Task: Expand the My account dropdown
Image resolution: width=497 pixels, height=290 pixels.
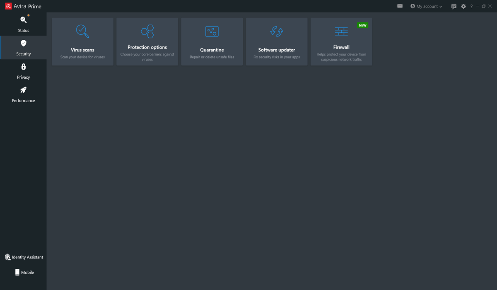Action: 426,6
